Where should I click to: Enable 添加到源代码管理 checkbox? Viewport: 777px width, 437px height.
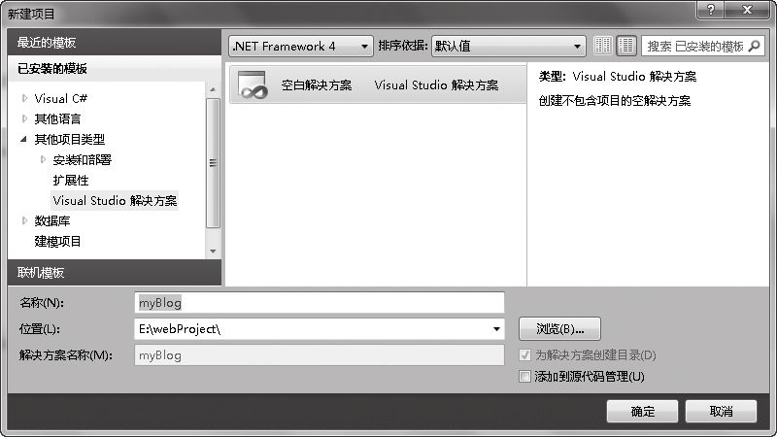click(x=524, y=376)
